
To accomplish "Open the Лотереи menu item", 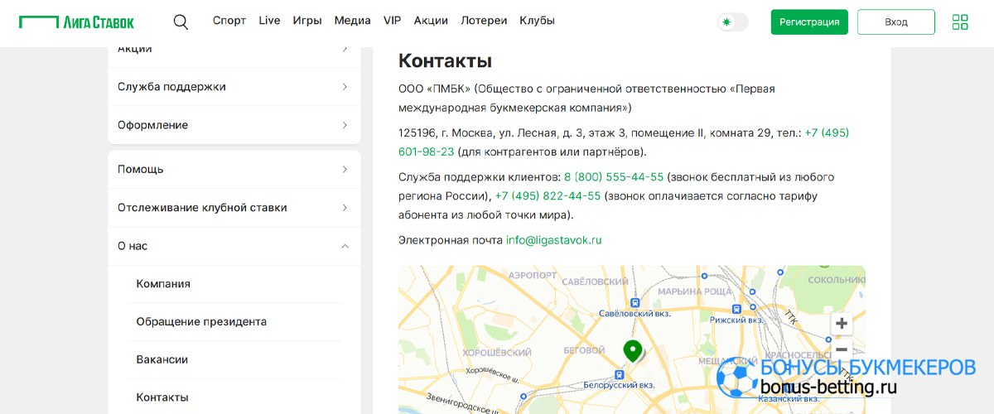I will (x=484, y=21).
